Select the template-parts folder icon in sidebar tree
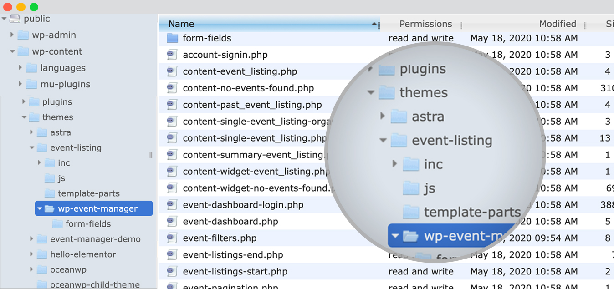The width and height of the screenshot is (614, 289). (50, 193)
